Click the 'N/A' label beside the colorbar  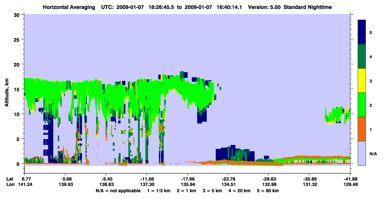[373, 154]
